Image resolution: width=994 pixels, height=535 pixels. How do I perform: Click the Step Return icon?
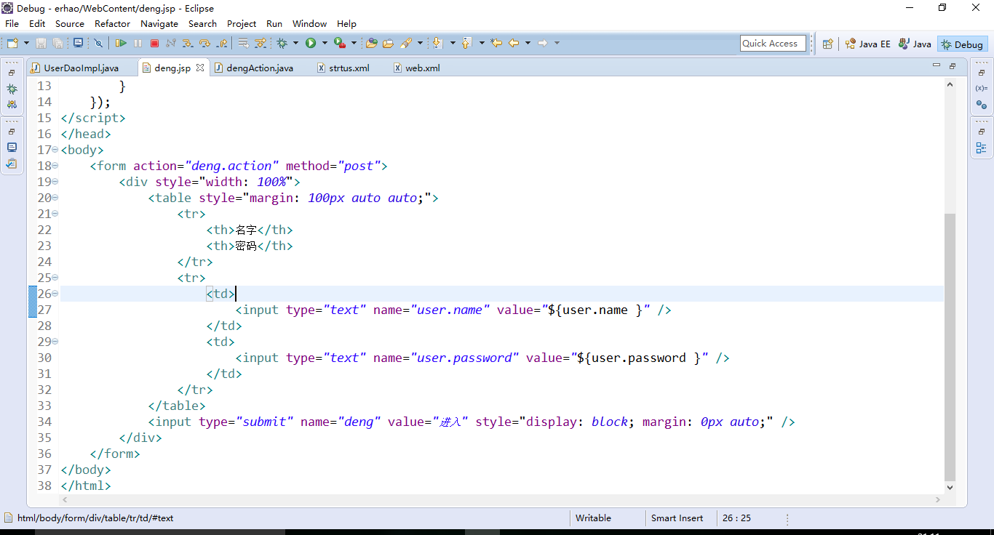click(x=222, y=43)
